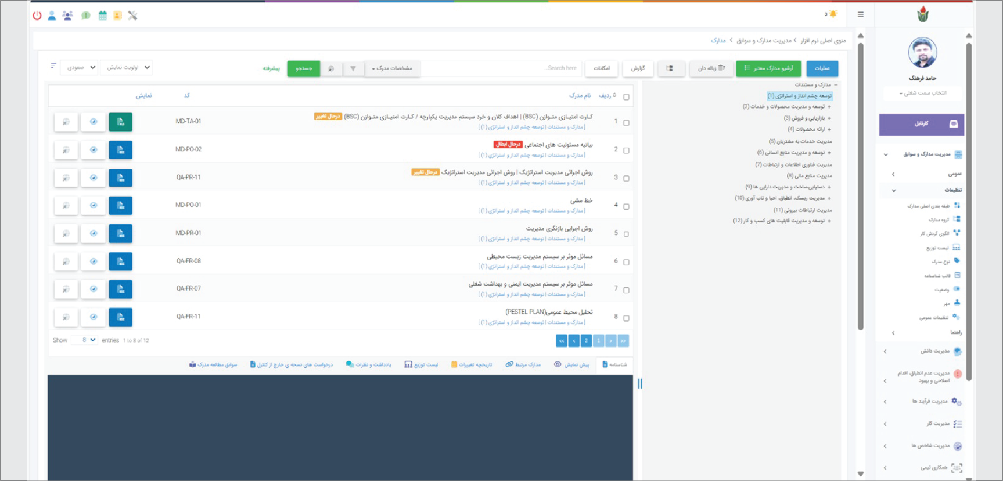Open the 'مشخصات مدرک' search dropdown

coord(392,69)
